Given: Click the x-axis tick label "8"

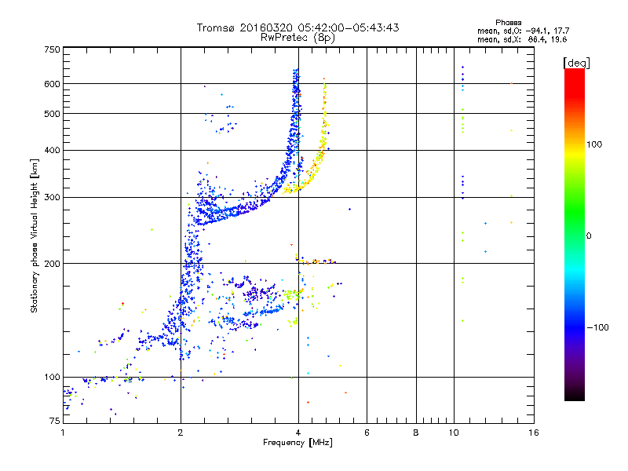Looking at the screenshot, I should click(x=416, y=433).
